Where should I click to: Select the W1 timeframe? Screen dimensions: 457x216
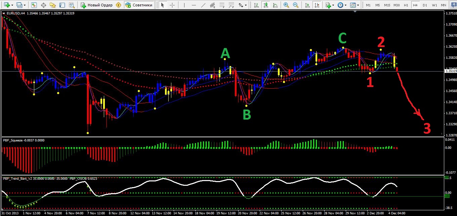tap(434, 5)
